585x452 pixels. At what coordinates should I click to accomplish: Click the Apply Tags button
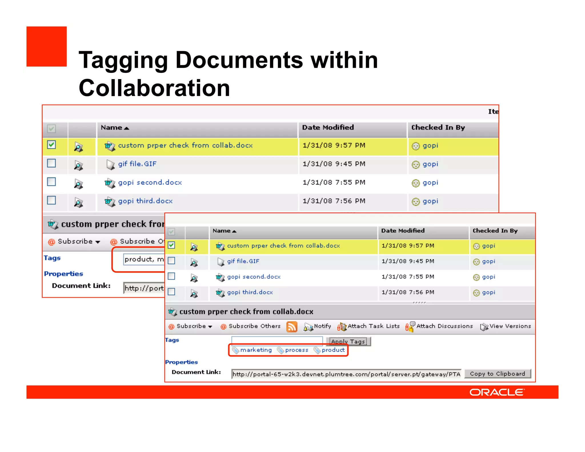348,341
